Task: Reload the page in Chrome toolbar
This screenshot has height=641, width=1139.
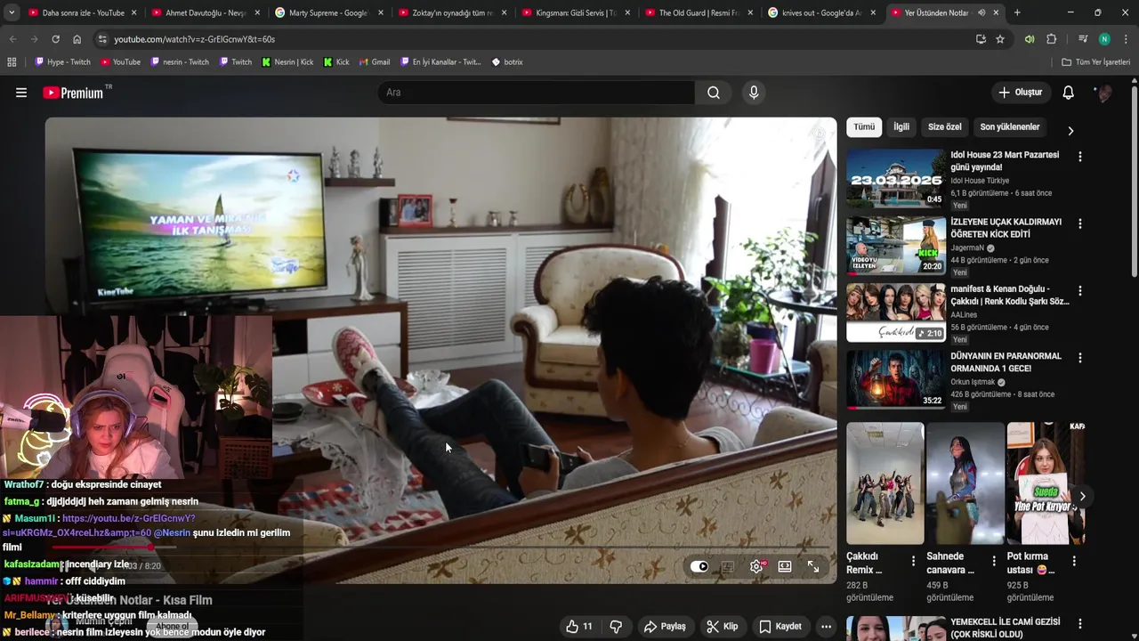Action: 55,39
